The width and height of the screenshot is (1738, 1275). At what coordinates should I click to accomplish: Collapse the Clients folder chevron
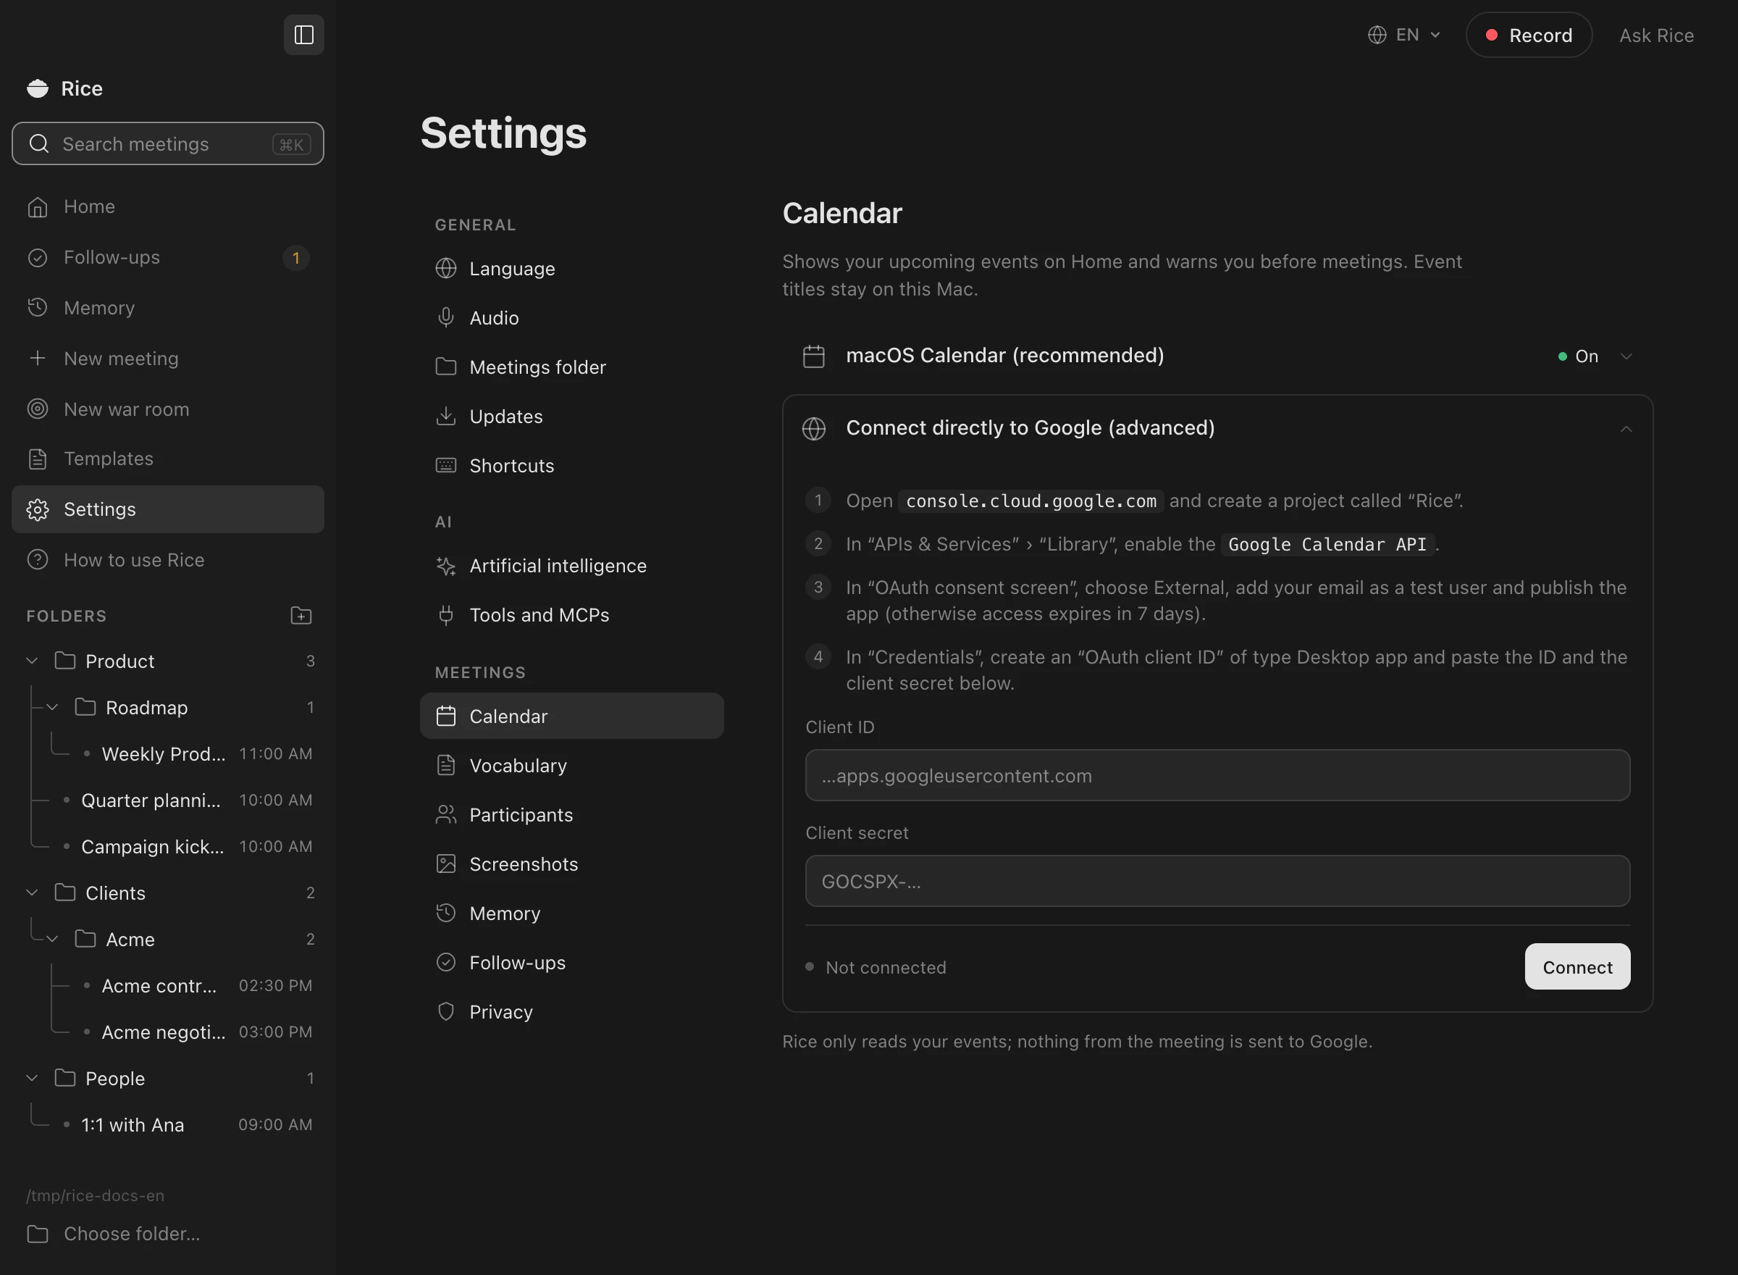point(32,893)
